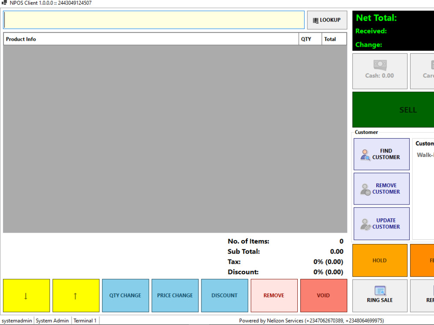This screenshot has width=434, height=325.
Task: Click QTY CHANGE button
Action: (125, 296)
